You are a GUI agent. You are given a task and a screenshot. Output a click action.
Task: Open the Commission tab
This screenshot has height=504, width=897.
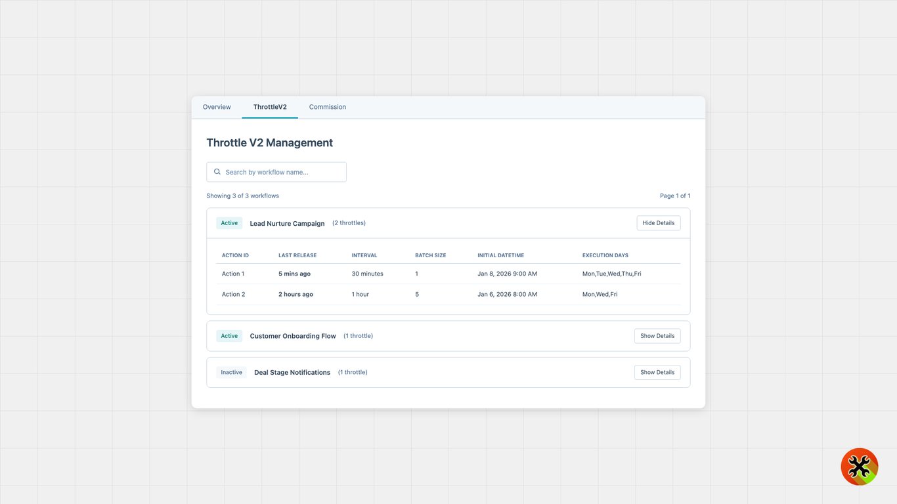(x=327, y=106)
